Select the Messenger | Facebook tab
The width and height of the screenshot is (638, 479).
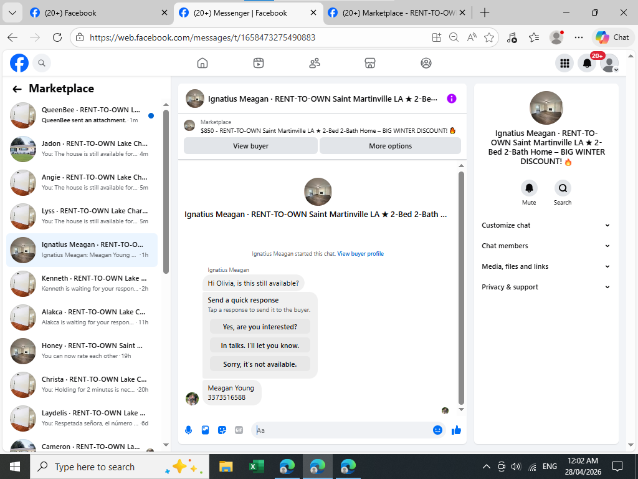(248, 13)
